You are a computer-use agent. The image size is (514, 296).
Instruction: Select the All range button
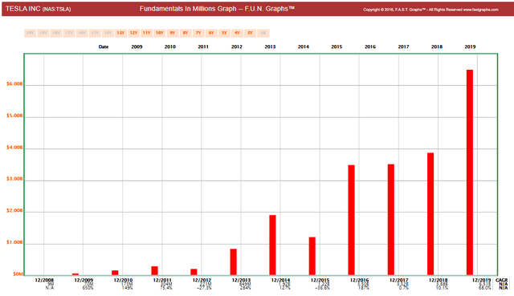[x=263, y=33]
